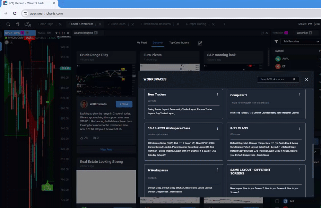Open the Trade Ideas tab options menu
This screenshot has height=208, width=321.
coord(128,24)
